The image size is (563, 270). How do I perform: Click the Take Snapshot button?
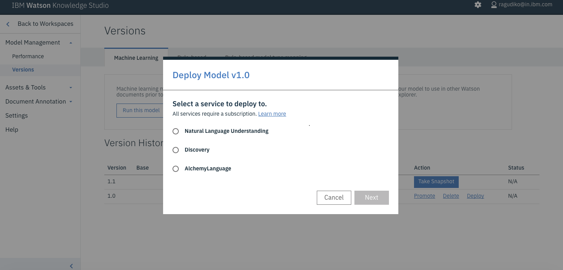(436, 182)
